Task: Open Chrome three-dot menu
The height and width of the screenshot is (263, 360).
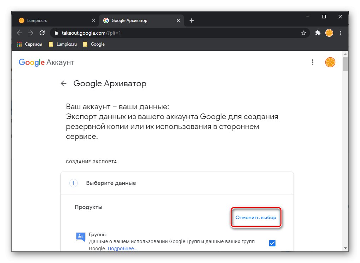Action: 341,33
